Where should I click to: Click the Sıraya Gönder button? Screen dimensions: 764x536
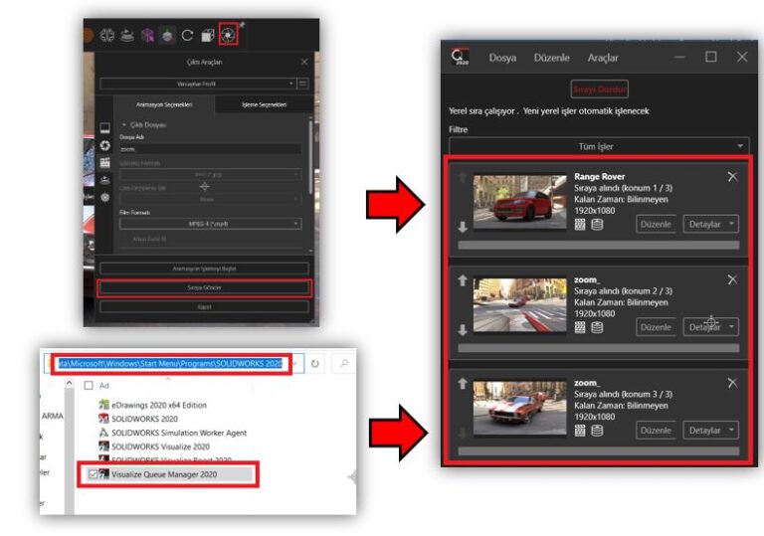(x=204, y=287)
